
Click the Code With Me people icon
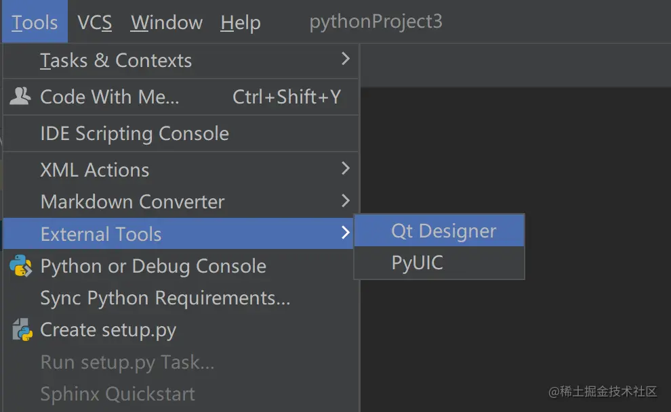point(20,97)
